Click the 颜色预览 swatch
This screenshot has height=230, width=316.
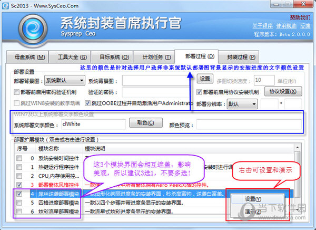[x=249, y=124]
